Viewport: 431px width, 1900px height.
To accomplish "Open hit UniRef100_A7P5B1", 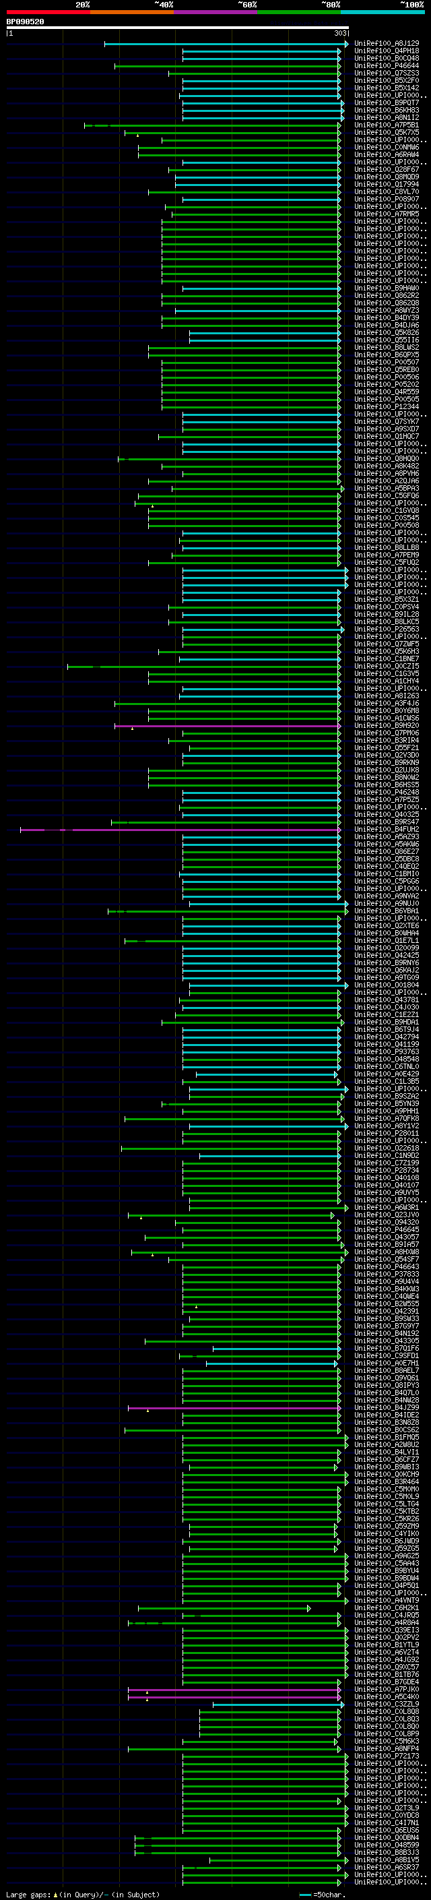I will point(387,125).
